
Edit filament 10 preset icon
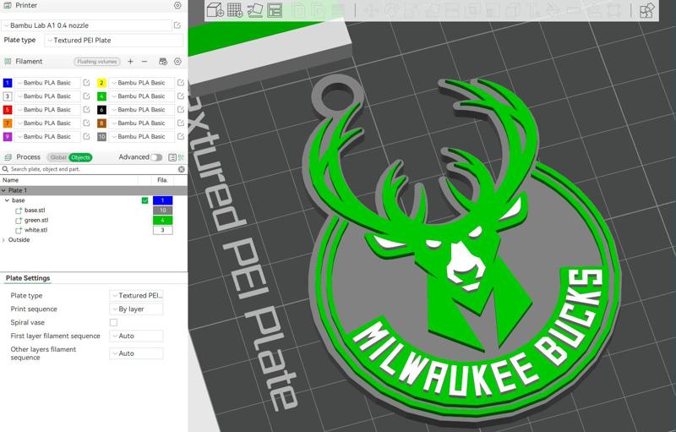coord(181,136)
